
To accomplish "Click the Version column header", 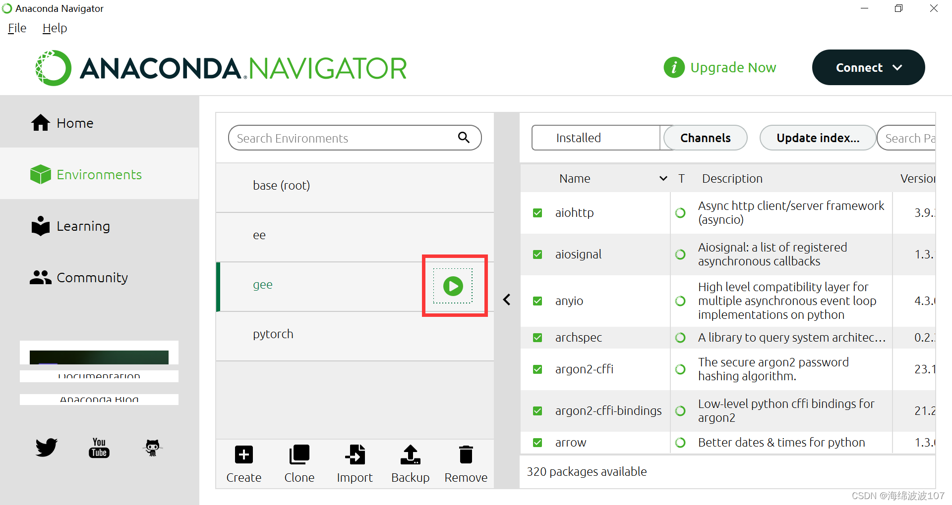I will point(918,178).
